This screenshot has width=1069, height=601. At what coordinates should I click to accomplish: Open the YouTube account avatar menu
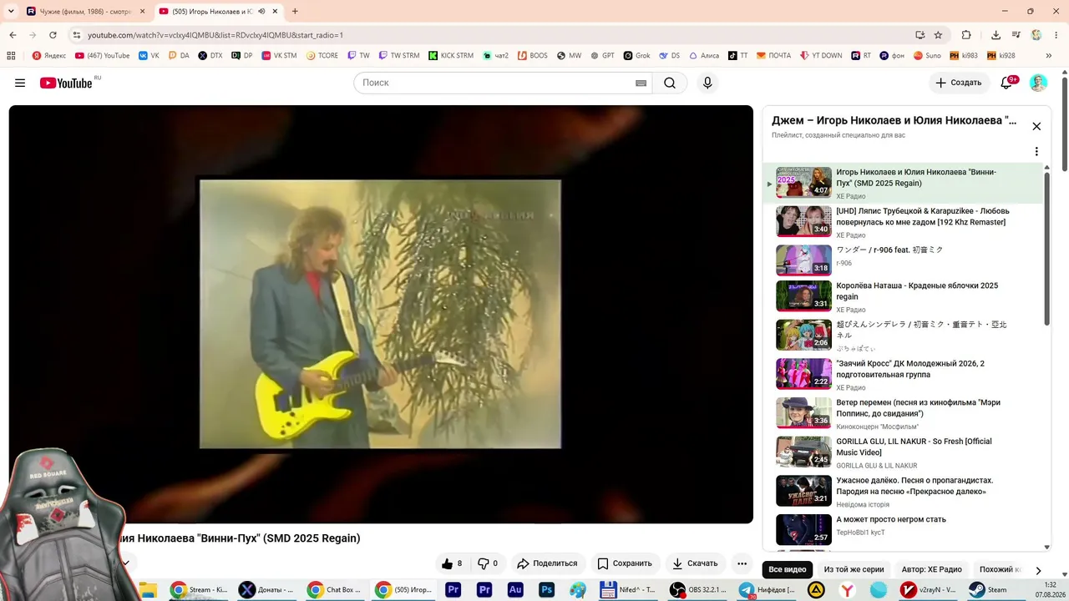tap(1038, 83)
